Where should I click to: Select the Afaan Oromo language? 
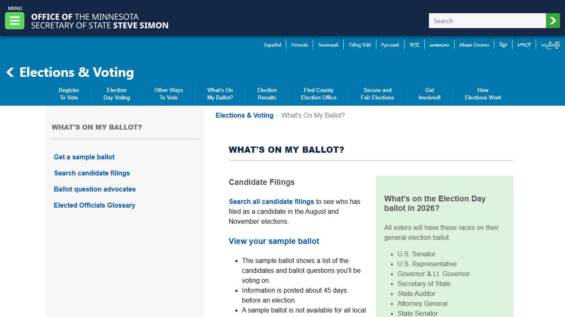(x=474, y=45)
